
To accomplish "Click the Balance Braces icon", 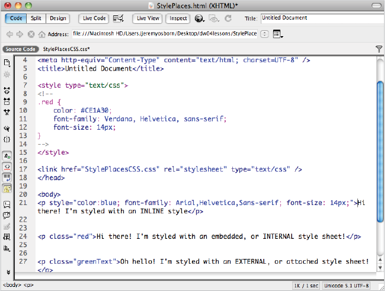I will pyautogui.click(x=7, y=139).
